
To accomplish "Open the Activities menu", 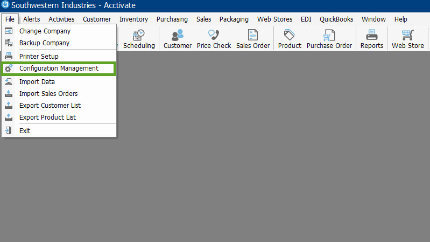I will point(61,19).
